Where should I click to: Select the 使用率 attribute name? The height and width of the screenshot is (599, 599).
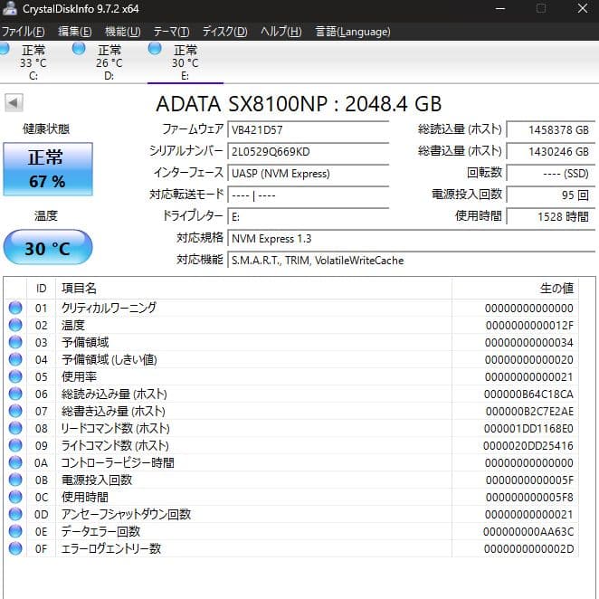pos(79,376)
